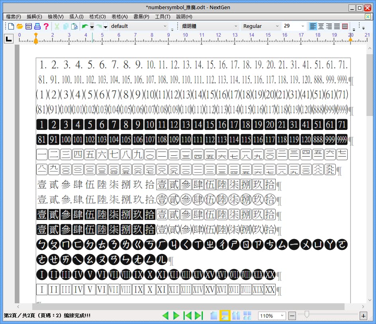This screenshot has height=324, width=376.
Task: Click the zoom out minus button
Action: (292, 316)
